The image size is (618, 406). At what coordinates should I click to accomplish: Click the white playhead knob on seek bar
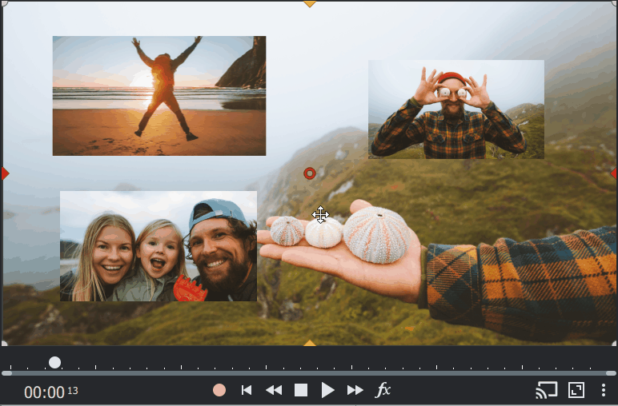tap(54, 363)
